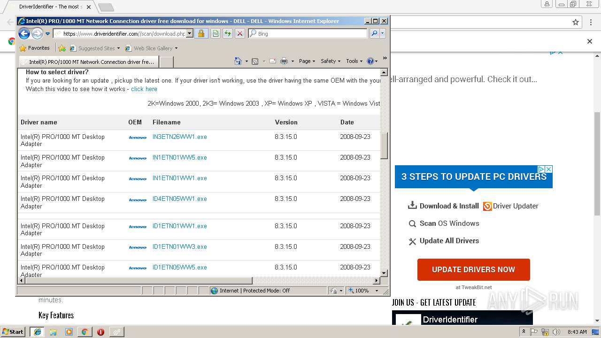Viewport: 601px width, 338px height.
Task: Open the Tools menu
Action: click(354, 61)
